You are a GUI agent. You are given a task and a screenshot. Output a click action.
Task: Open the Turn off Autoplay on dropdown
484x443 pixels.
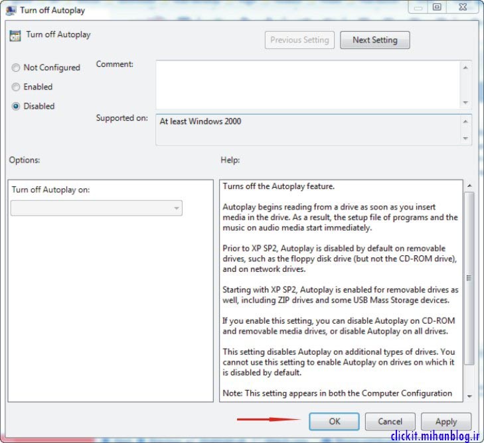tap(97, 208)
